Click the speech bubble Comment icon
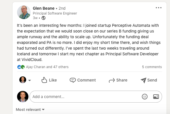 pyautogui.click(x=73, y=80)
